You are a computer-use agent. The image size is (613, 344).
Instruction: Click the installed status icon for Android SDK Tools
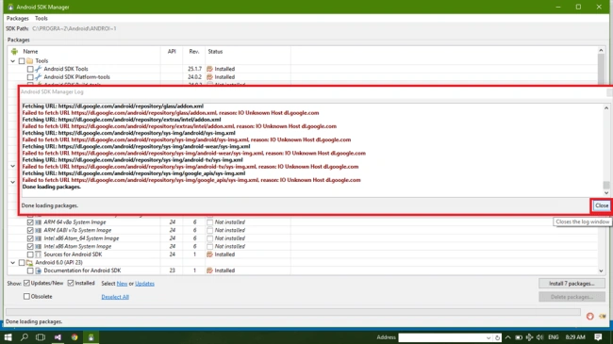tap(209, 69)
